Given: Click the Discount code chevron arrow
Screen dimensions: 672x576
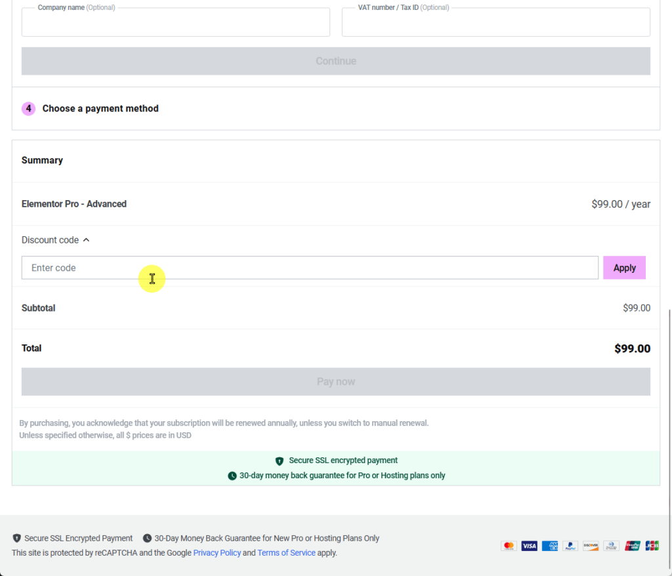Looking at the screenshot, I should coord(86,240).
